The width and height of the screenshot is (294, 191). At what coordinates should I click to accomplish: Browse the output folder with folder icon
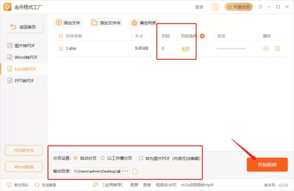click(x=135, y=171)
